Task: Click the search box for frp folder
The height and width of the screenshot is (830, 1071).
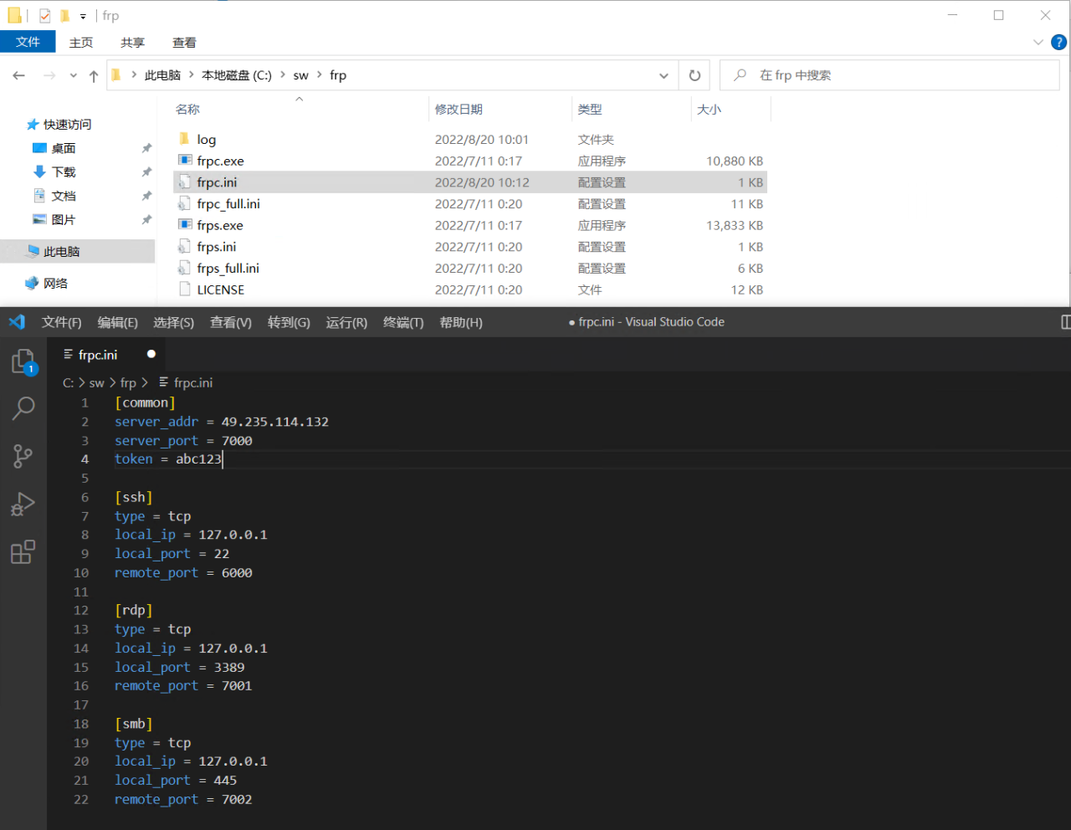Action: 895,75
